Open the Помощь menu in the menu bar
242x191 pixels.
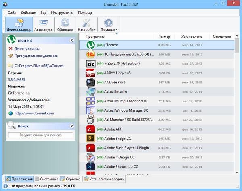coord(85,12)
